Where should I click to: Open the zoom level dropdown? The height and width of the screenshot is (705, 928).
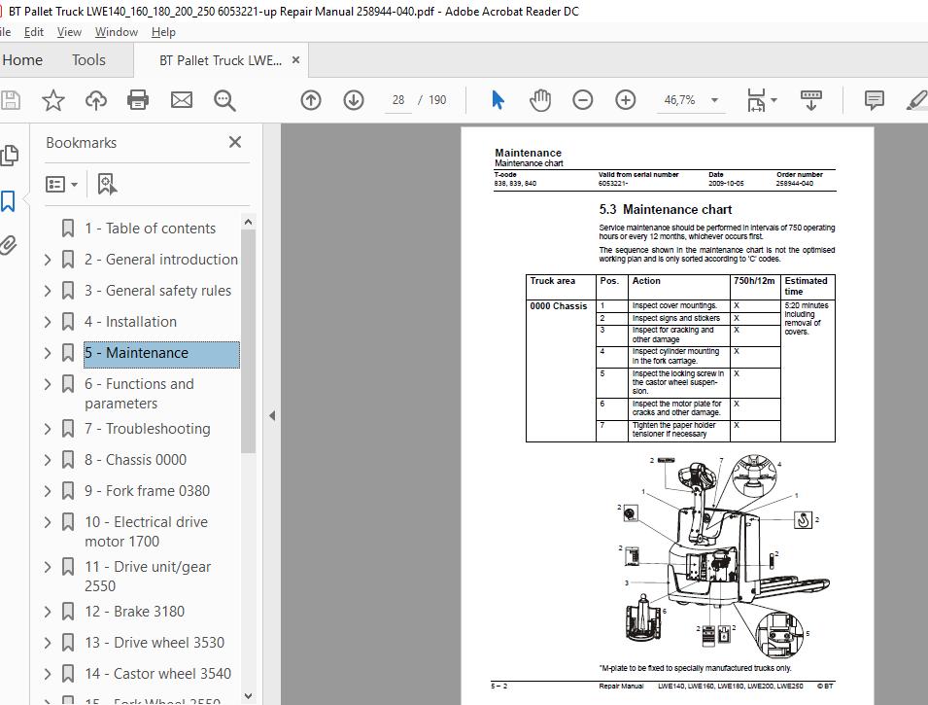click(715, 100)
